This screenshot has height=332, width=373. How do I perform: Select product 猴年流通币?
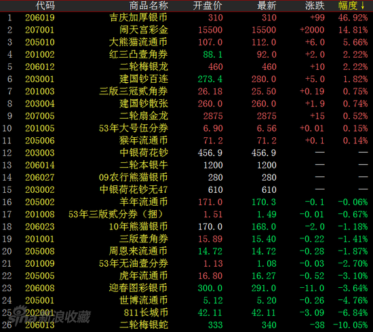[x=144, y=141]
